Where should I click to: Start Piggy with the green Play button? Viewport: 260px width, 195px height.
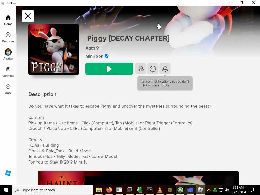(x=109, y=69)
